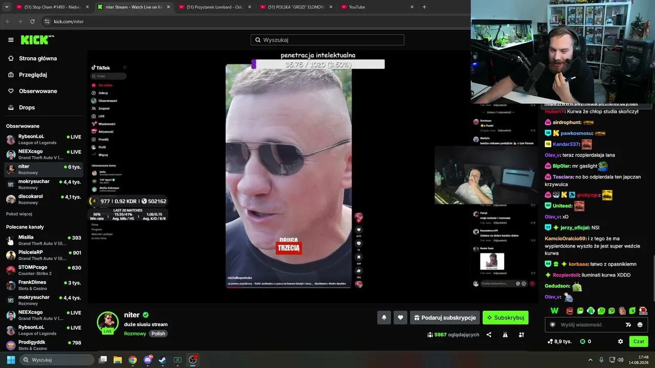
Task: Open the Excel icon on the taskbar
Action: coord(178,360)
